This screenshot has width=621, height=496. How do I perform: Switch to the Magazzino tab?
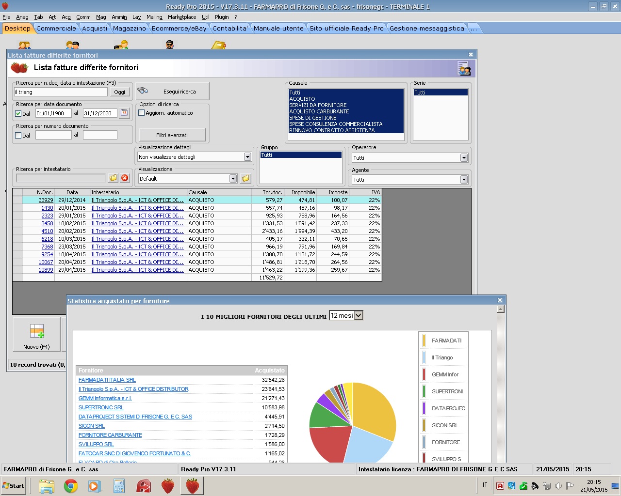pos(129,28)
